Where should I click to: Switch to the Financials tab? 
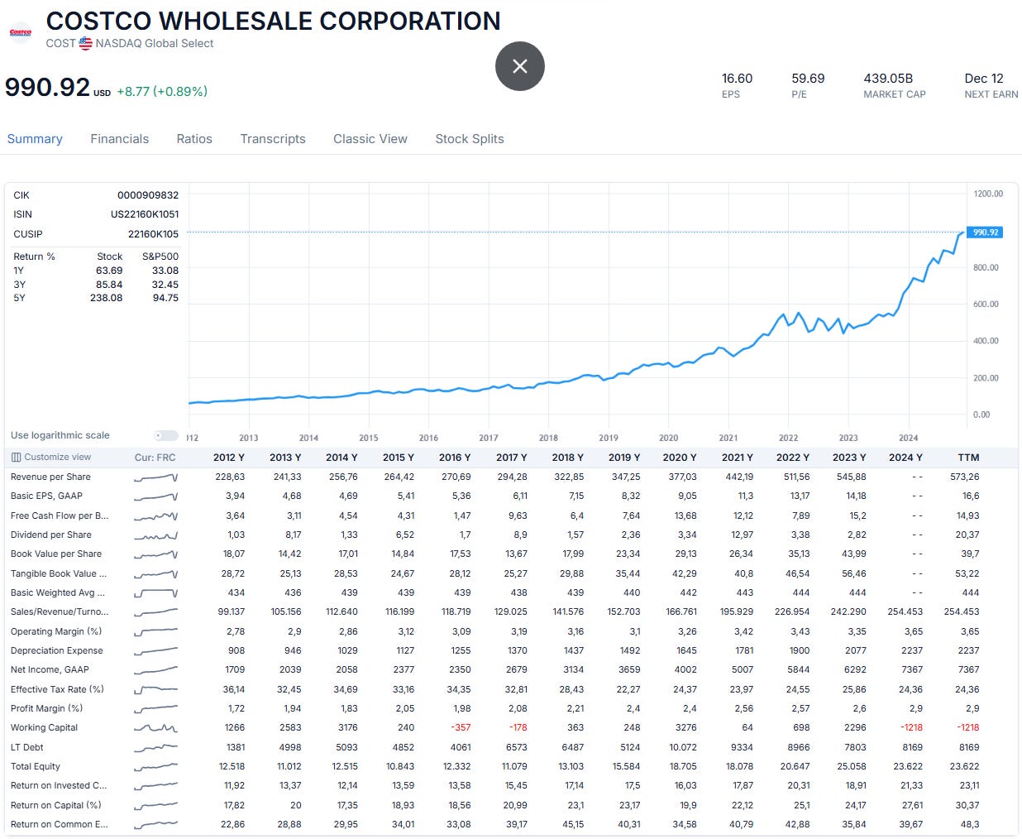(120, 139)
